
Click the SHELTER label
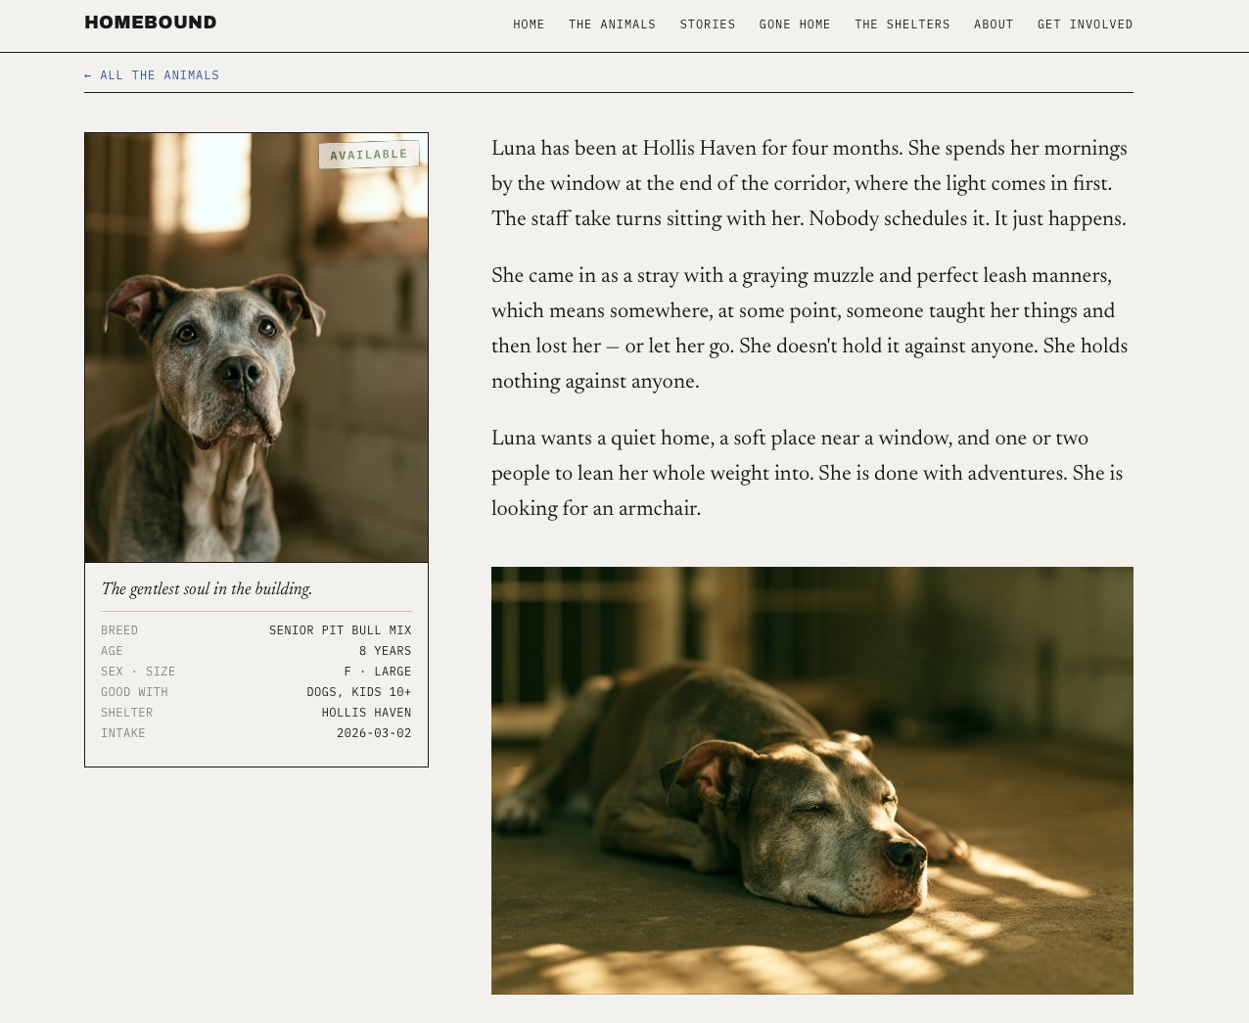click(127, 713)
